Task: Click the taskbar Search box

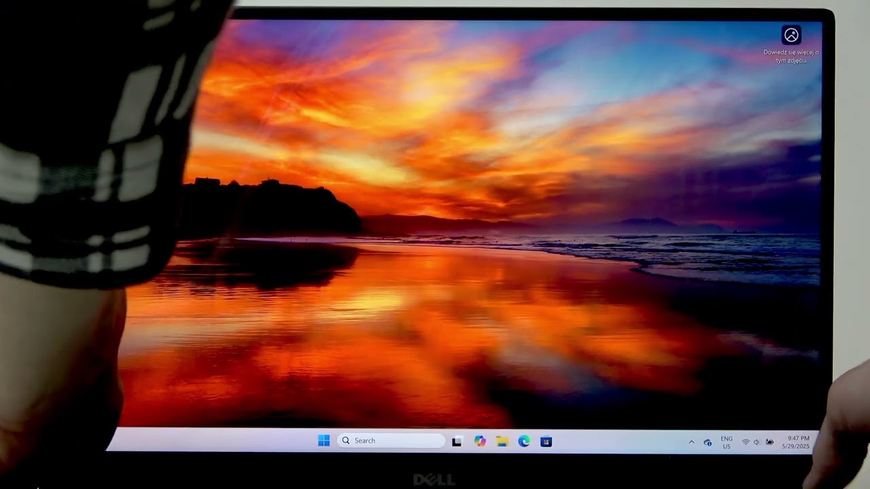Action: click(391, 441)
